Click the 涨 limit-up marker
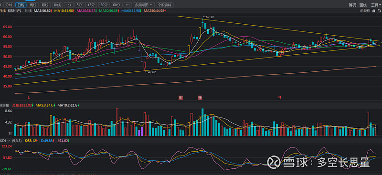Image resolution: width=382 pixels, height=175 pixels. (x=200, y=98)
